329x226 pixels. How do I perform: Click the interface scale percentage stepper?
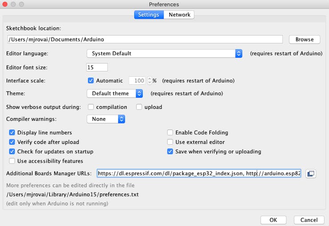tap(149, 81)
